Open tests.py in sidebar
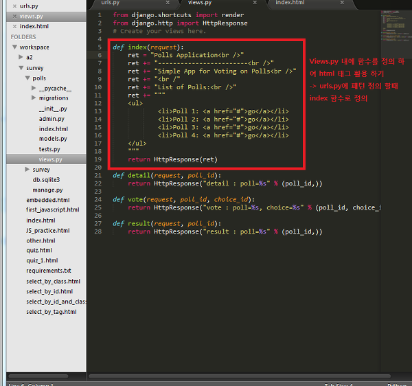 point(49,149)
